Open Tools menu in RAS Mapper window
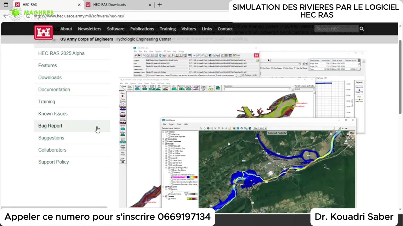Viewport: 403px width, 226px height. pos(179,124)
